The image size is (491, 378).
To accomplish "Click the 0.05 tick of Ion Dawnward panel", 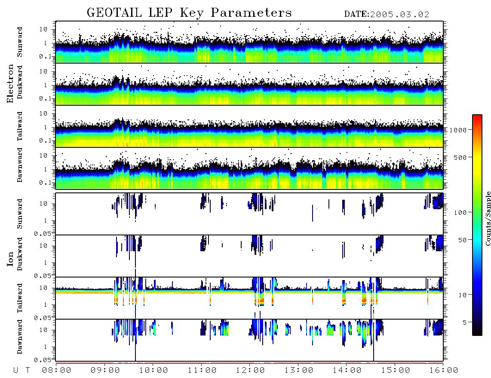I will click(x=42, y=360).
